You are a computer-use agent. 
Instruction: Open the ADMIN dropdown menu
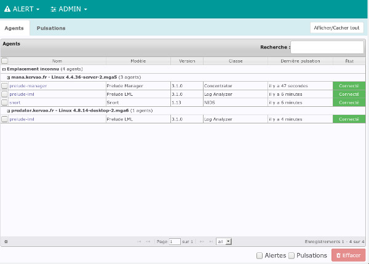[x=69, y=9]
